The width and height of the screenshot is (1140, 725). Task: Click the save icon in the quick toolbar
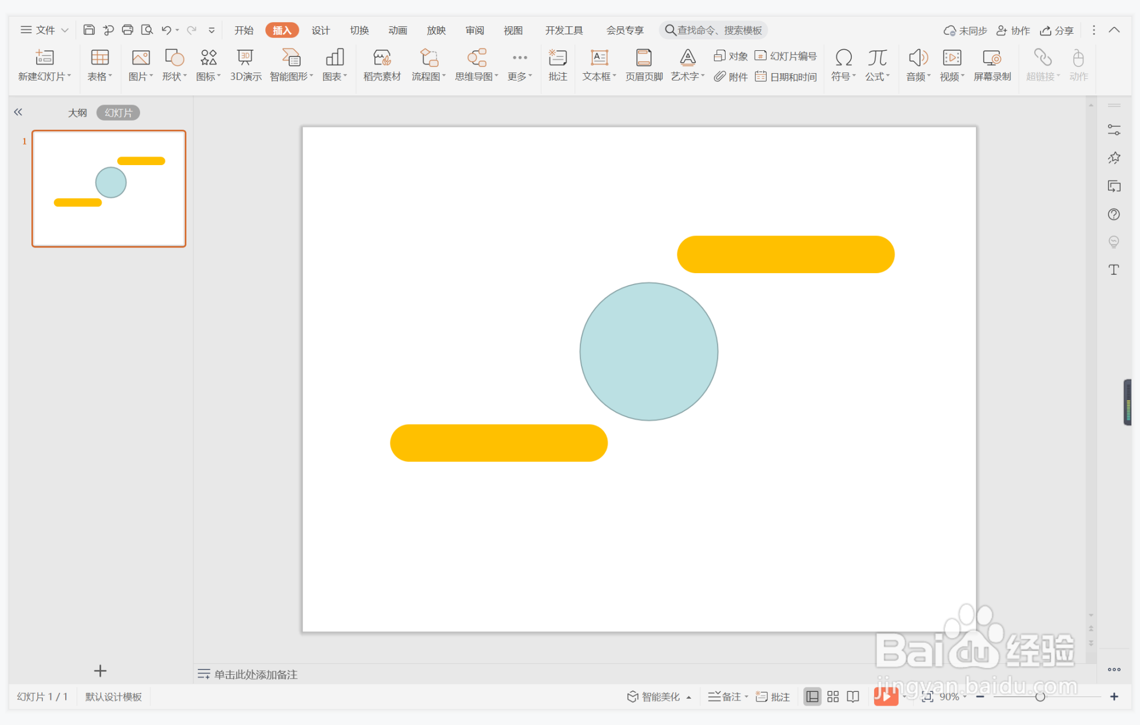(x=89, y=30)
